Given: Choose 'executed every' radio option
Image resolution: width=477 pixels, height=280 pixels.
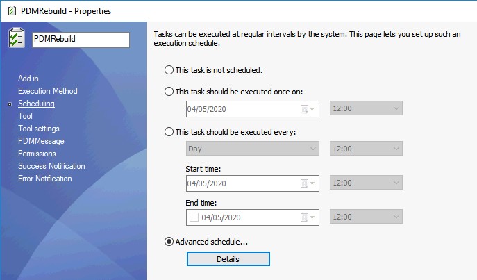Looking at the screenshot, I should pos(169,132).
